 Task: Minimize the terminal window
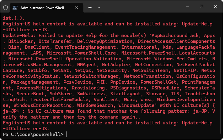pyautogui.click(x=187, y=7)
